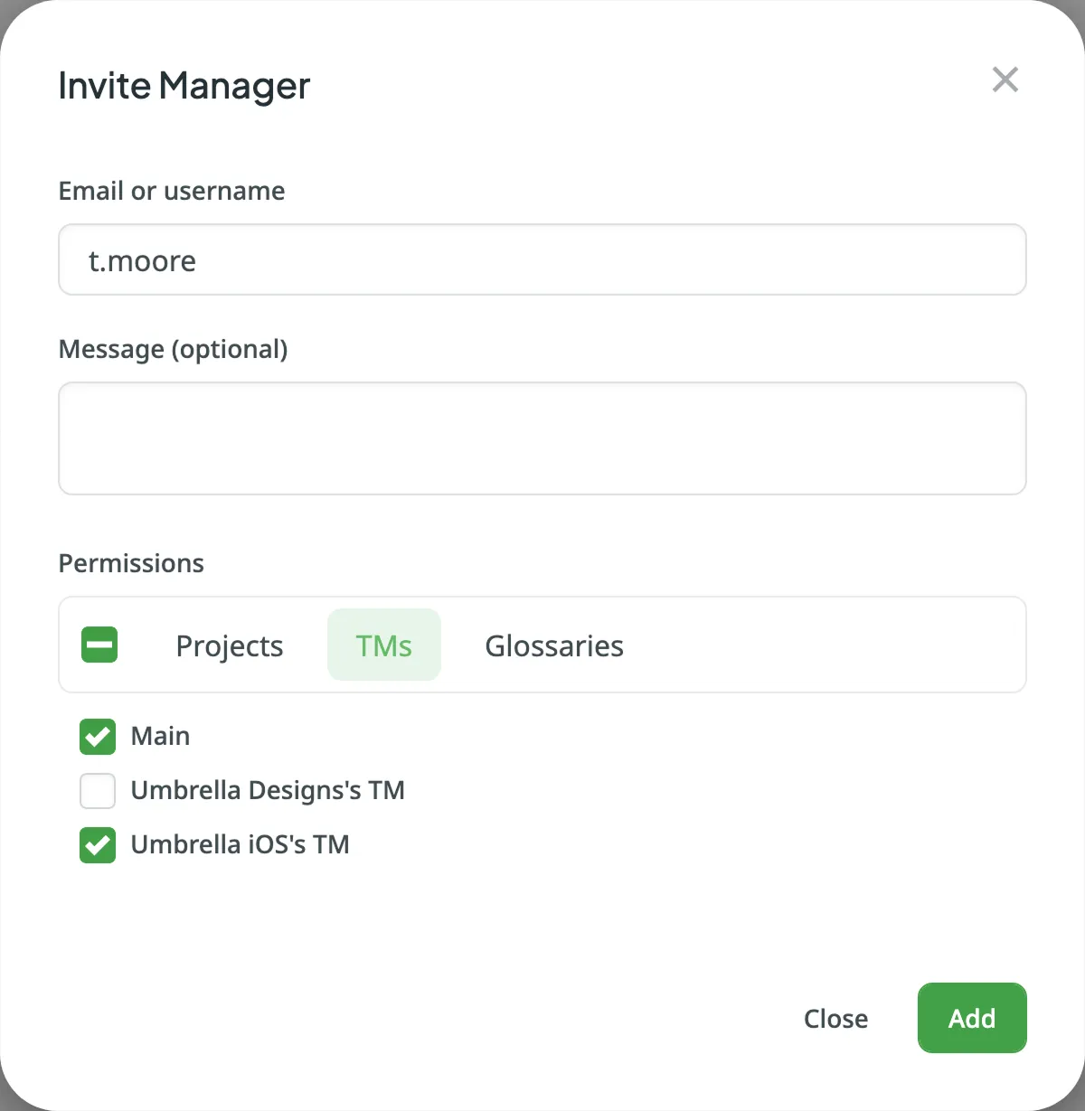Click the checkmark icon beside Umbrella iOS's TM
The width and height of the screenshot is (1085, 1111).
coord(97,845)
